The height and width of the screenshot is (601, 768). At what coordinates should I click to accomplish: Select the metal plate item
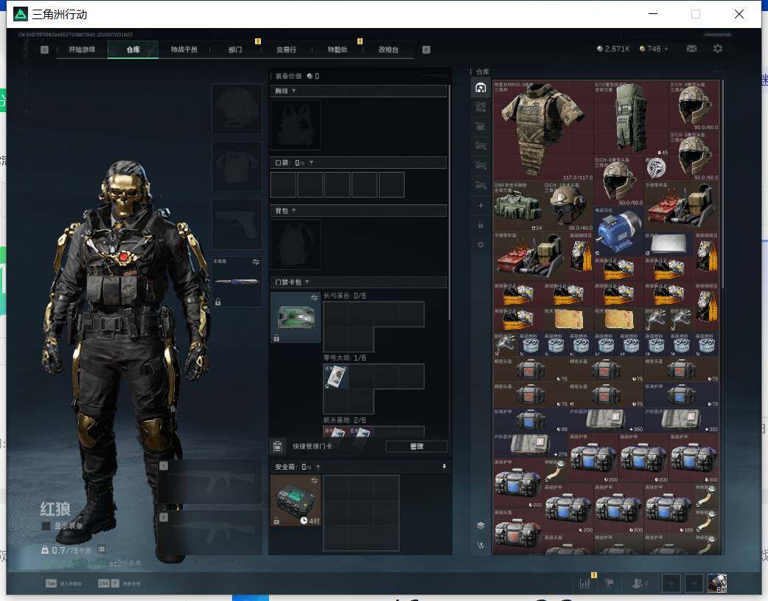(x=669, y=243)
